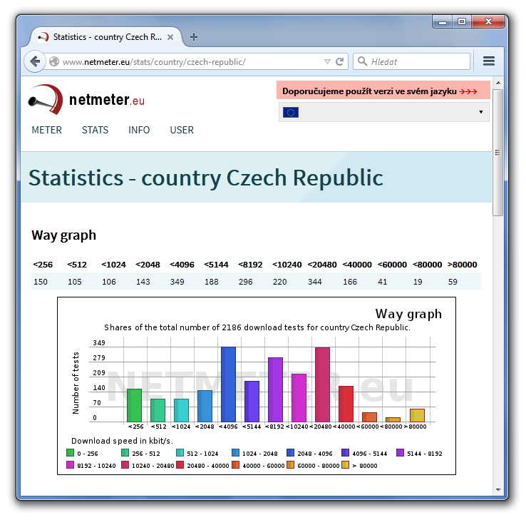
Task: Click the vertical scrollbar thumb
Action: [x=498, y=153]
